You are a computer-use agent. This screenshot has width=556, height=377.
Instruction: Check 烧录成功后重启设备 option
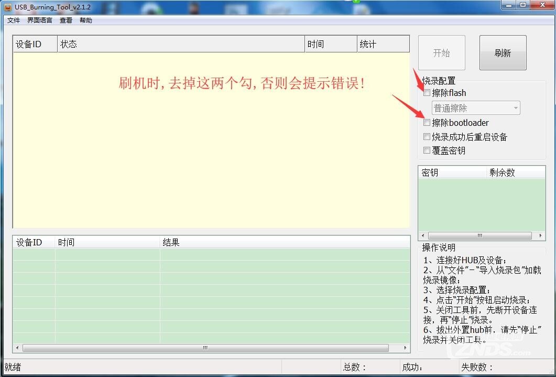tap(427, 136)
